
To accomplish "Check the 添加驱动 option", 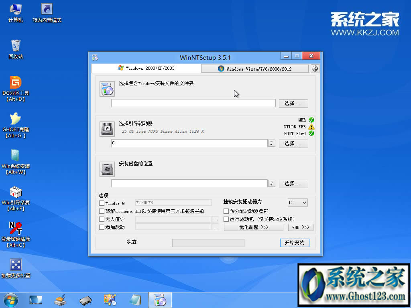I will (x=101, y=226).
